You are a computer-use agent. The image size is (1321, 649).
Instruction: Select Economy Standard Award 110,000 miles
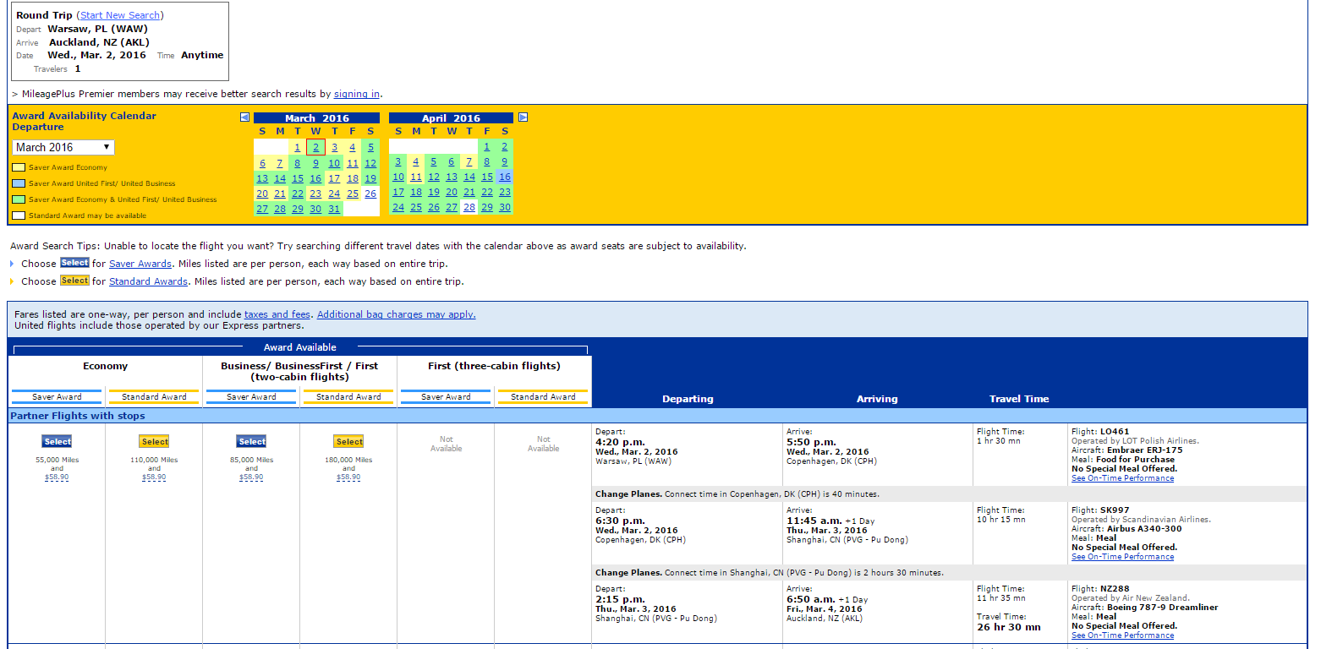[155, 441]
